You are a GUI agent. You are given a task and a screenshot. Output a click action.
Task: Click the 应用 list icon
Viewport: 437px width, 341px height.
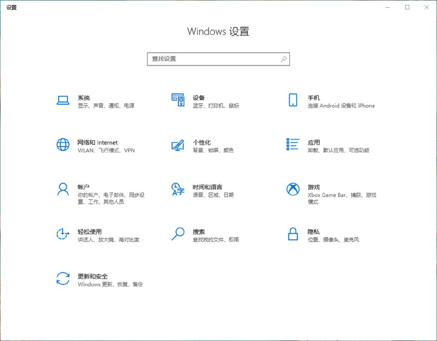pos(292,145)
